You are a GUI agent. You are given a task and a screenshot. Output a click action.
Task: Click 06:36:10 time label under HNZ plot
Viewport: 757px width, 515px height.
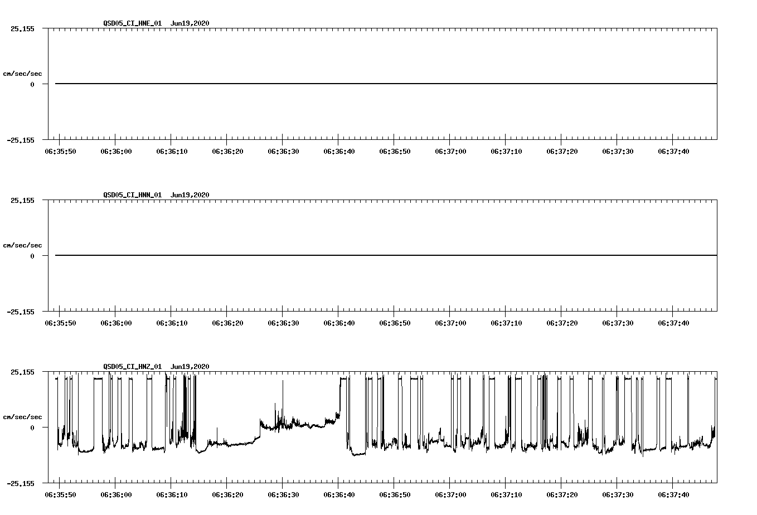click(172, 495)
